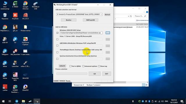Select the WinUSB desktop icon

(x=25, y=76)
